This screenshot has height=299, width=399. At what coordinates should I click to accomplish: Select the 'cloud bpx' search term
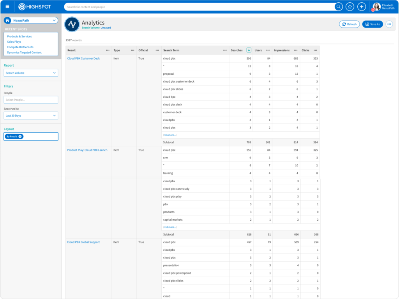click(169, 97)
